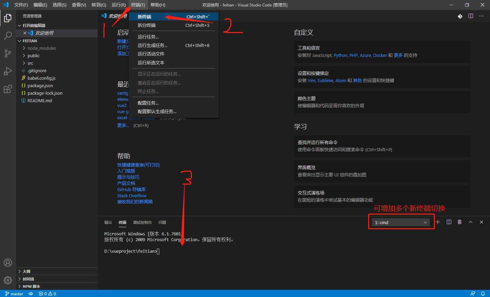
Task: Open the Run and Debug view icon
Action: pyautogui.click(x=8, y=71)
